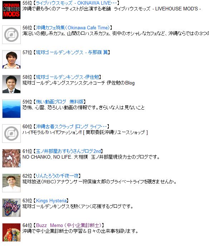209x246 pixels.
Task: Open the rank 61 sumo blog thumbnail
Action: [11, 158]
